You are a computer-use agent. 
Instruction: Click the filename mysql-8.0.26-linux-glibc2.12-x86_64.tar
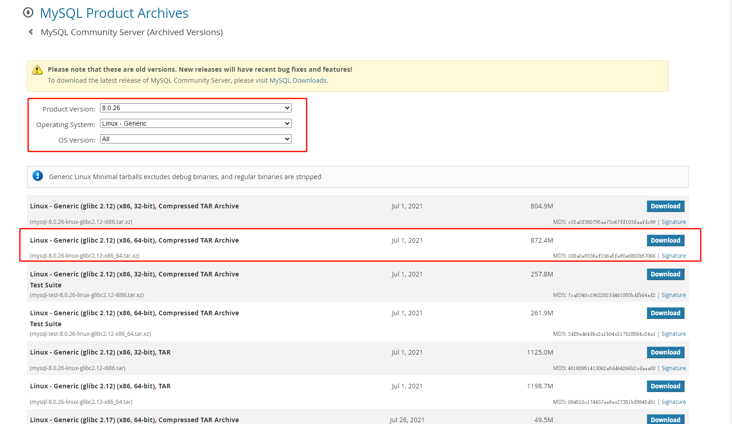coord(81,402)
